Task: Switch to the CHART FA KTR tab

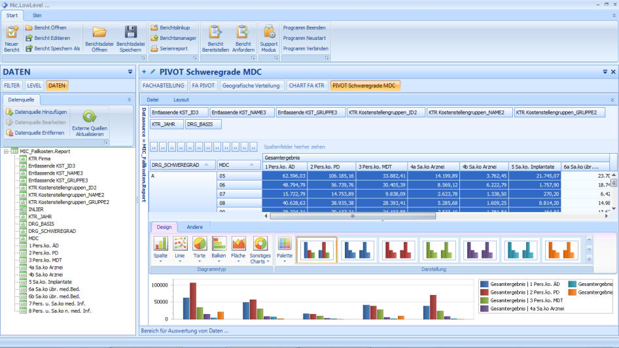Action: pyautogui.click(x=306, y=86)
